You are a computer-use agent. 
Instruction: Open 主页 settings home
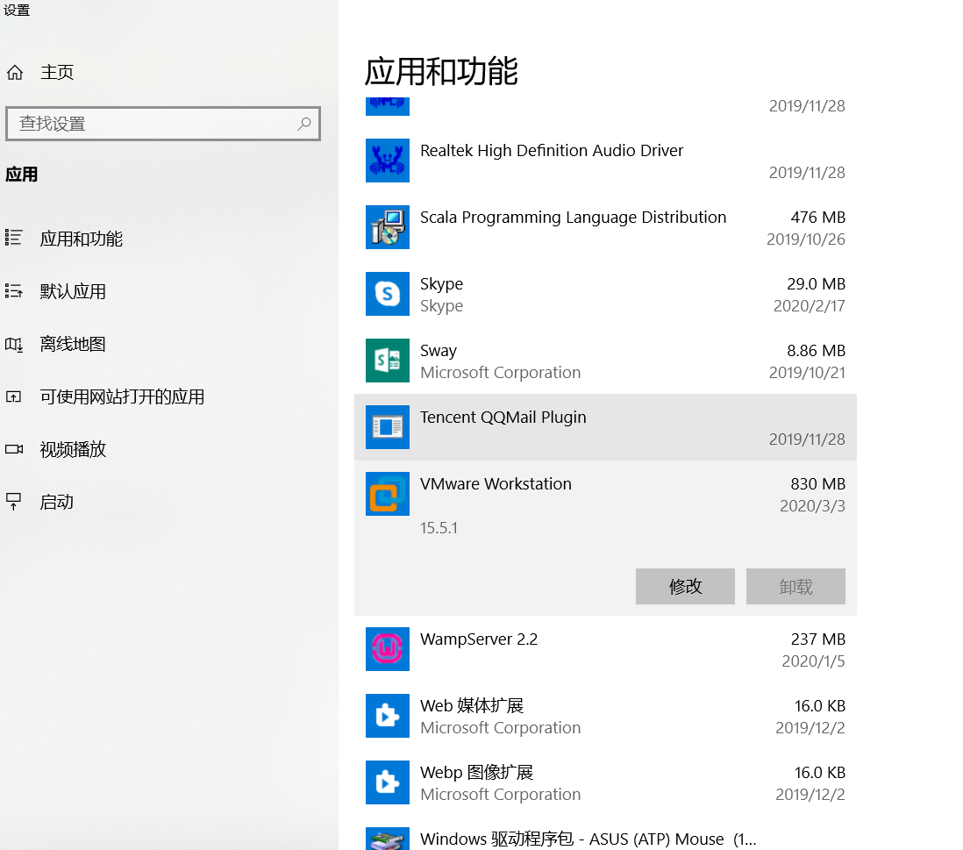point(57,73)
